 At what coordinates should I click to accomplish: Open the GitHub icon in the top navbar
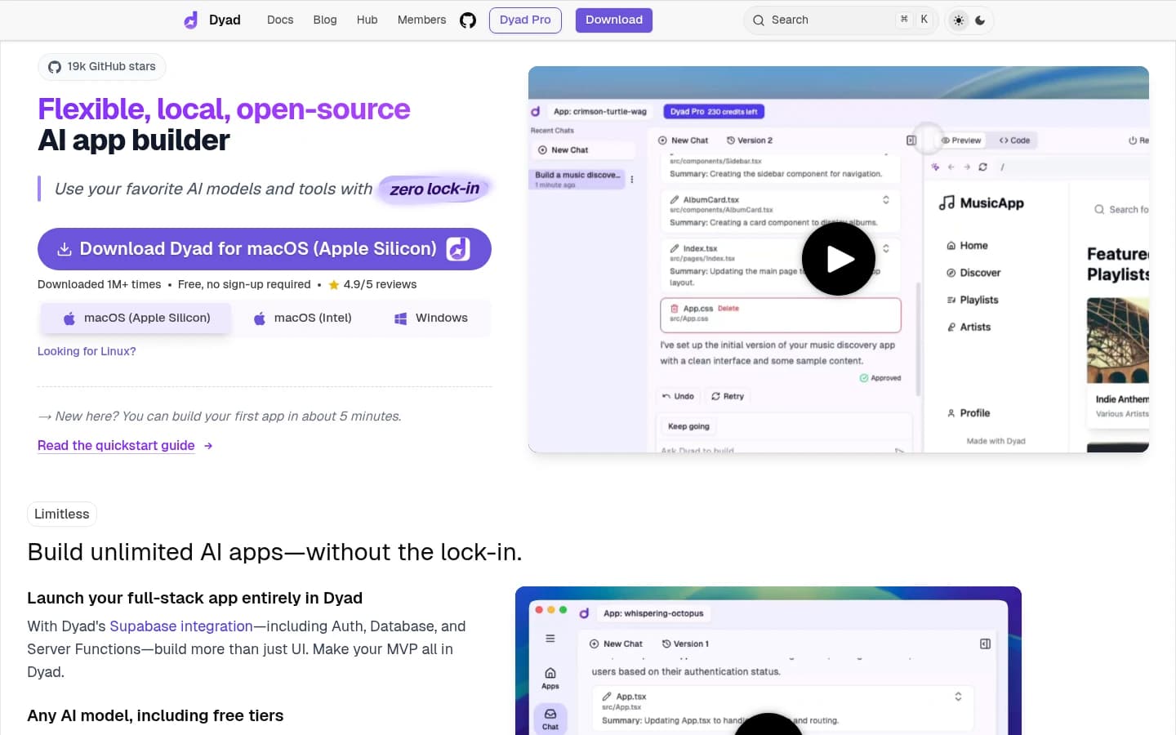(x=468, y=20)
